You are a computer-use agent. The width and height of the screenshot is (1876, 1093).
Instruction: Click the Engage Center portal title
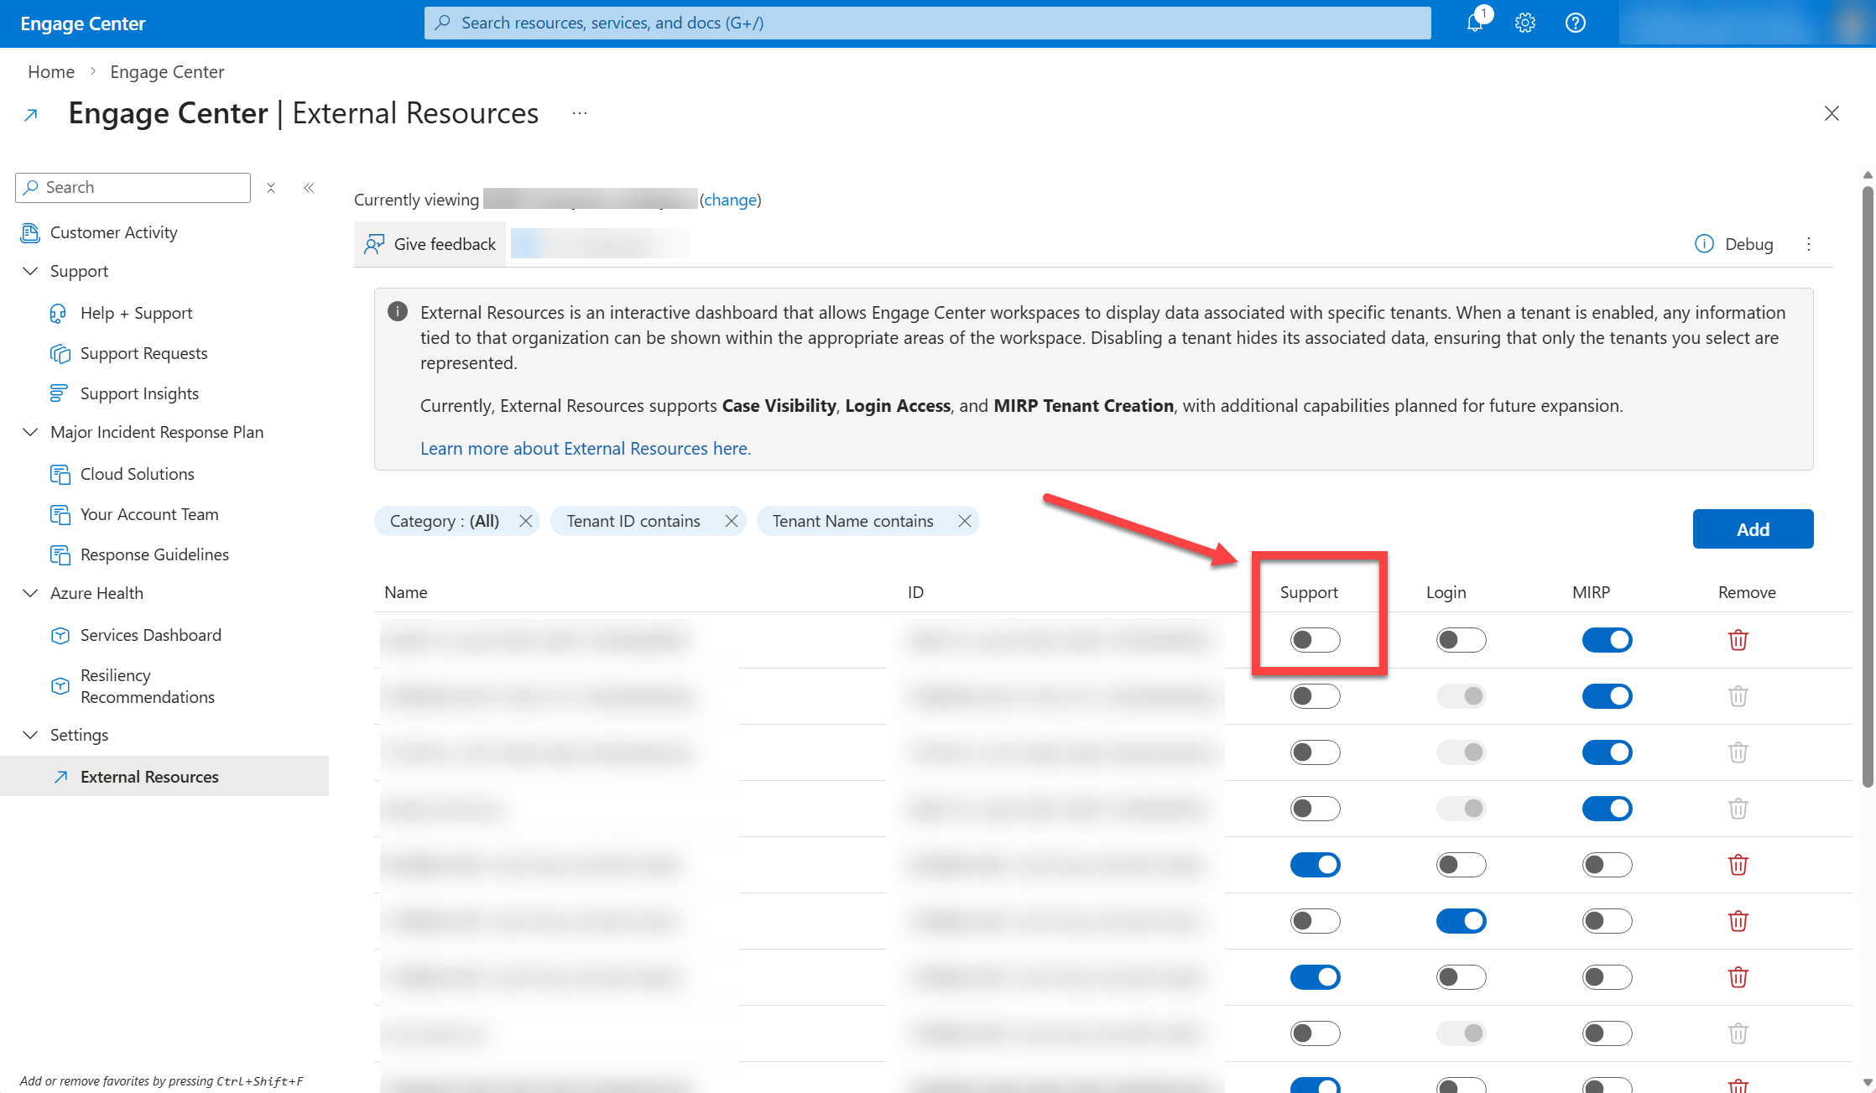[83, 23]
